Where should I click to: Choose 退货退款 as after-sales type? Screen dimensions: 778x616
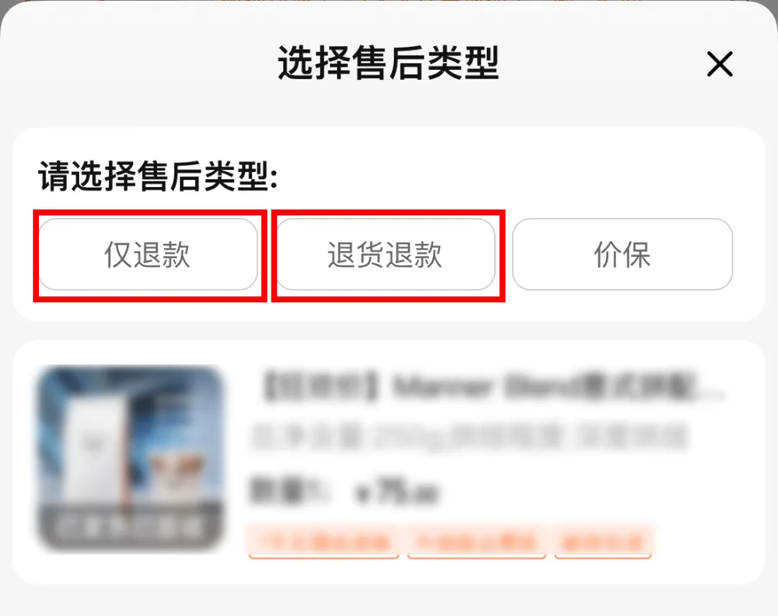385,254
